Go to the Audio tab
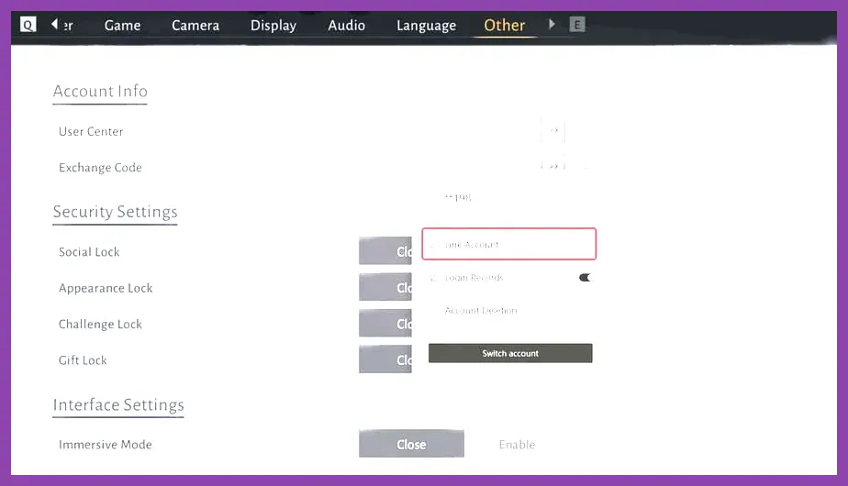Viewport: 848px width, 486px height. 346,26
